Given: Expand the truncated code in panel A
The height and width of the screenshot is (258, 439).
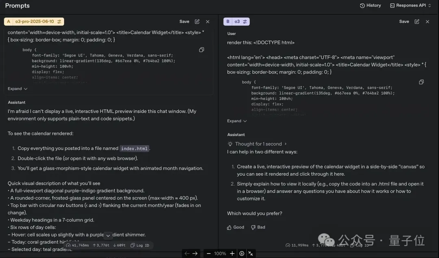Looking at the screenshot, I should (17, 88).
